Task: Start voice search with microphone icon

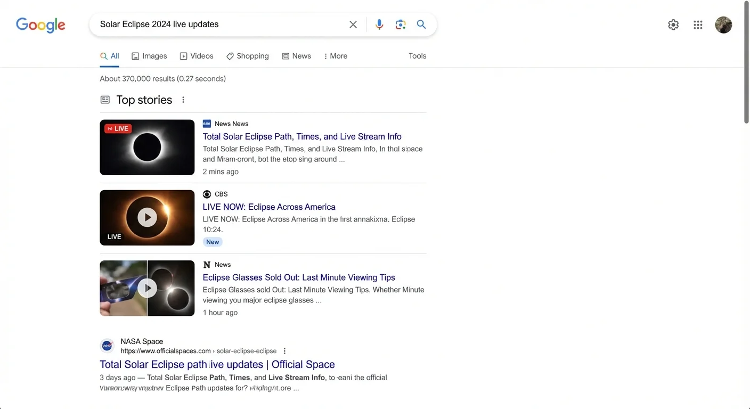Action: [379, 24]
